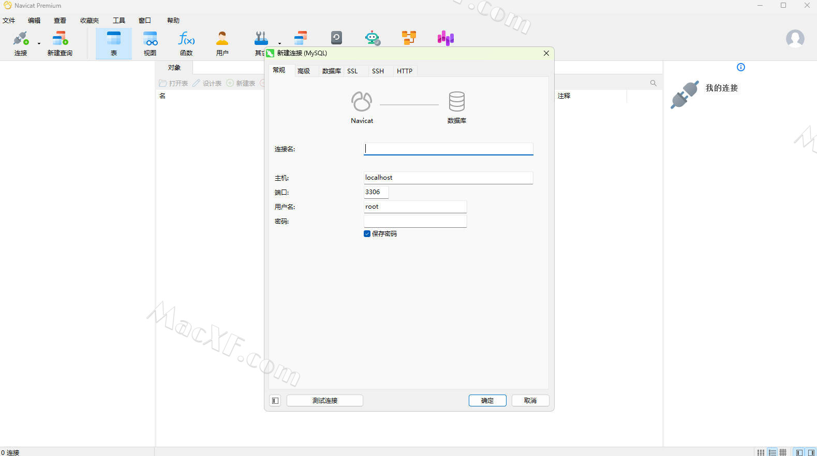Click the red and blue query tables icon

[301, 38]
